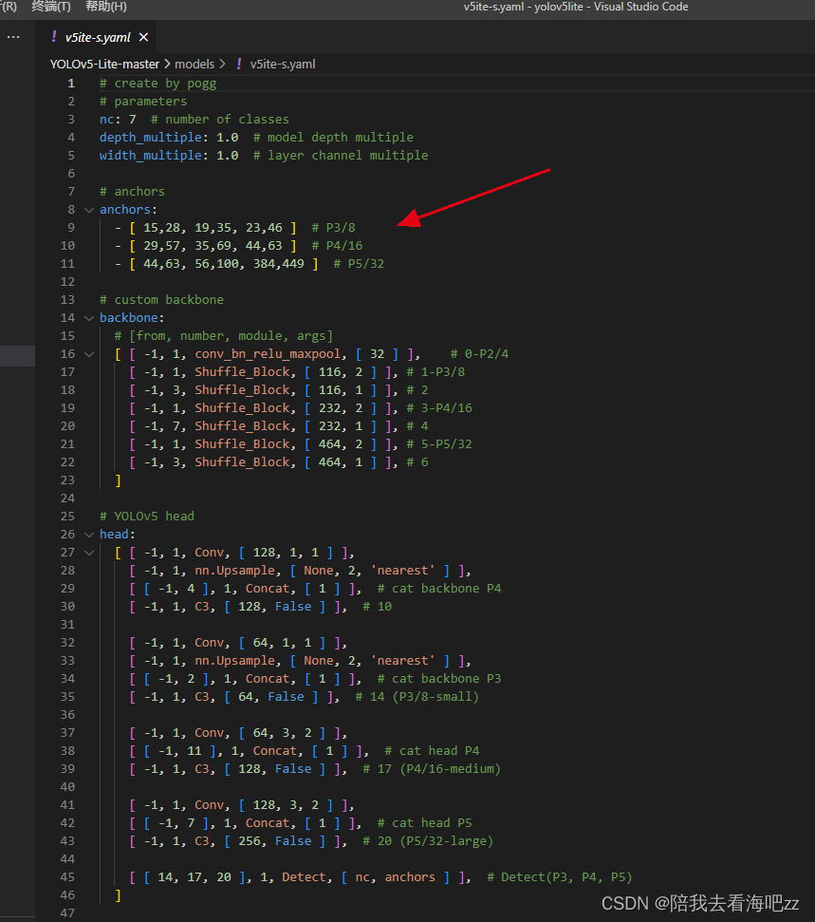Screen dimensions: 815x922
Task: Click '# 20 (P5/32-large)' comment
Action: click(x=428, y=841)
